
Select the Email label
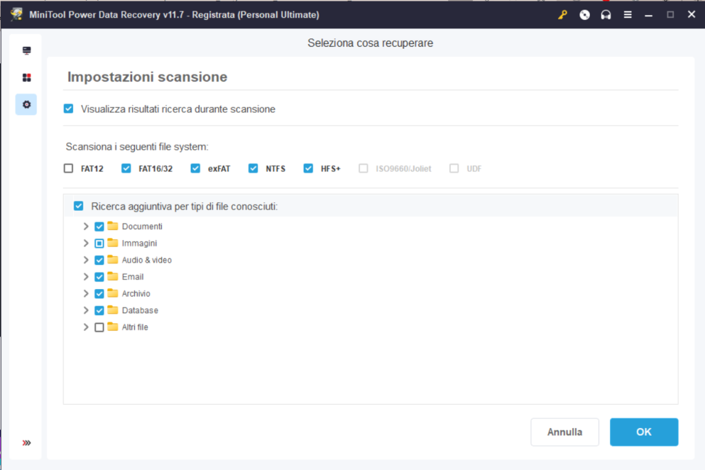[x=133, y=277]
